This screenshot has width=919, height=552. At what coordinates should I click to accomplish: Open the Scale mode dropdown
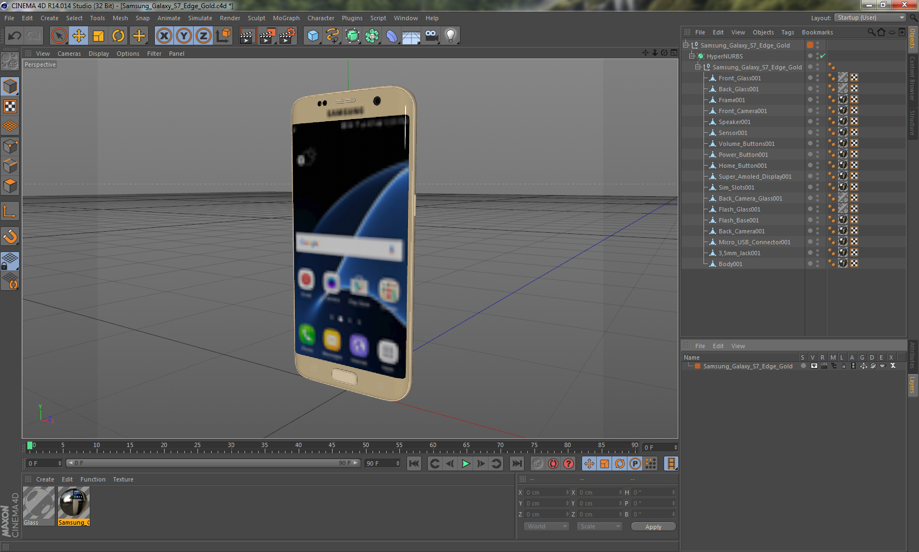tap(600, 526)
